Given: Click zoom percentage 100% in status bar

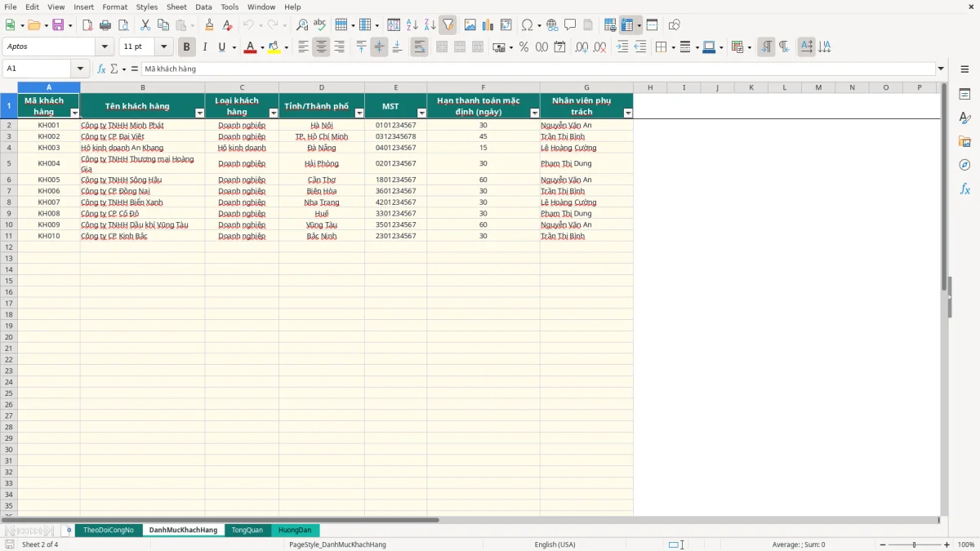Looking at the screenshot, I should pyautogui.click(x=966, y=544).
